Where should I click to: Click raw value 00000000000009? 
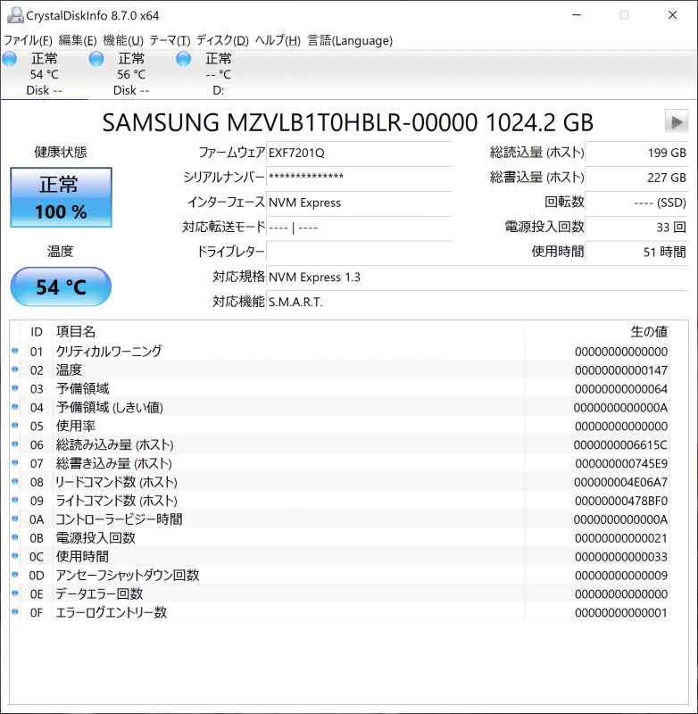621,576
